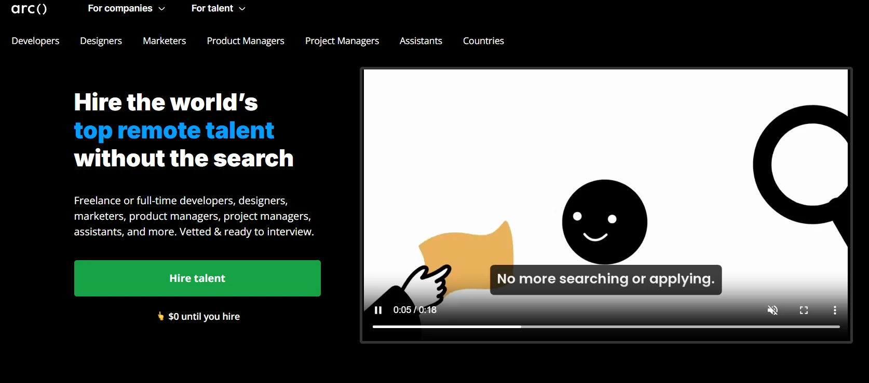Unmute the video via the speaker icon

[x=772, y=310]
